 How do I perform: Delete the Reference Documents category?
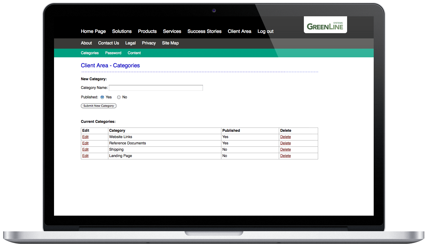point(285,143)
